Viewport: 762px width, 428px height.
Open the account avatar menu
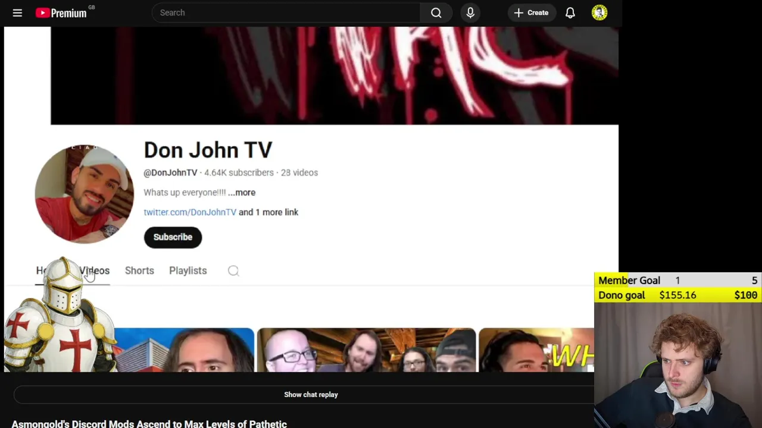[x=599, y=12]
